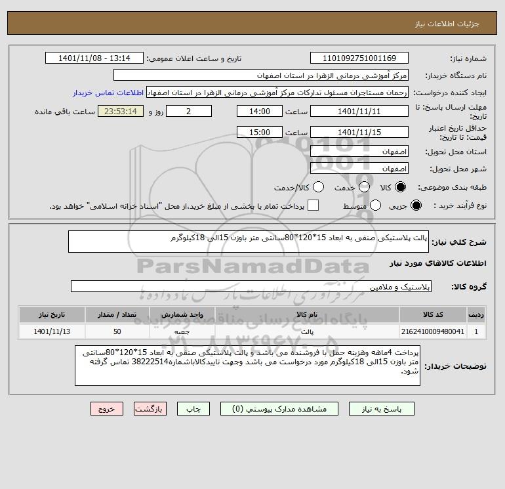
Task: Click the remaining days field showing 2
Action: pos(189,111)
